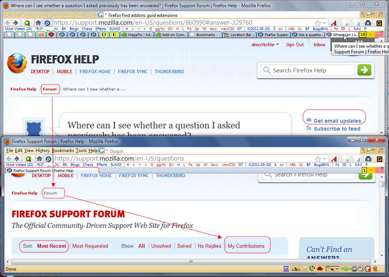Click the S4E status bar icon
The image size is (389, 277).
[286, 269]
